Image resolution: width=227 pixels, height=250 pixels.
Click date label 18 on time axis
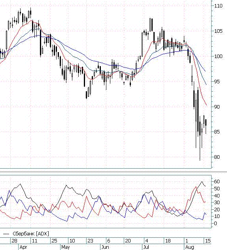pos(168,241)
